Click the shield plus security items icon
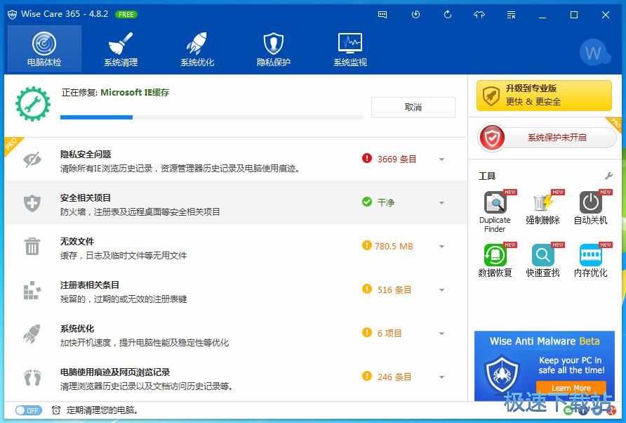The width and height of the screenshot is (626, 423). (x=32, y=203)
